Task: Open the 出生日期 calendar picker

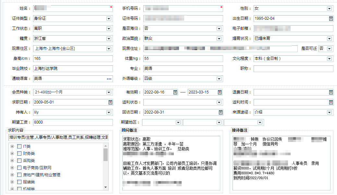Action: click(x=331, y=19)
